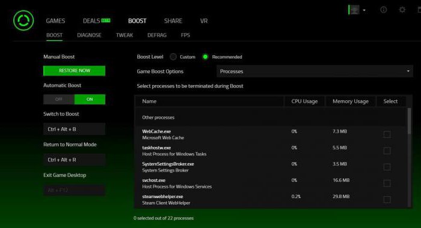Select the Custom boost level radio

[x=173, y=57]
